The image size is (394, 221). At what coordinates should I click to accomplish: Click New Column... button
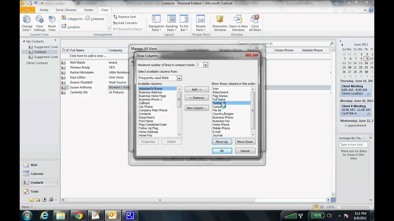(196, 108)
